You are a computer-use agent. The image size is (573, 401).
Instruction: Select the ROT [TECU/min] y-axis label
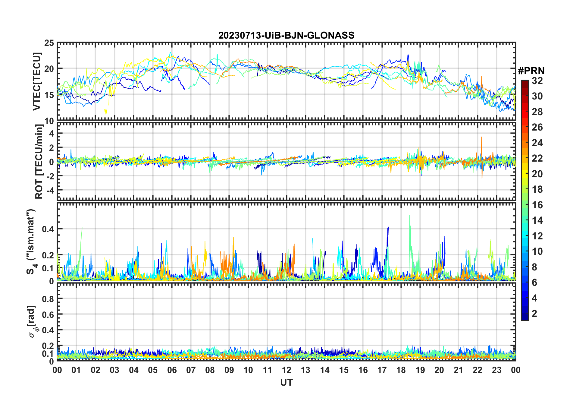click(x=39, y=162)
